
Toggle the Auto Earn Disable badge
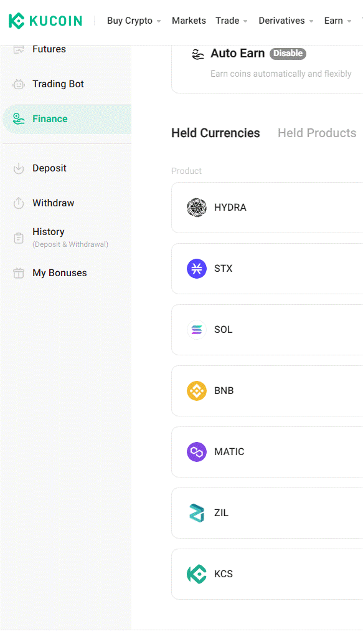288,54
